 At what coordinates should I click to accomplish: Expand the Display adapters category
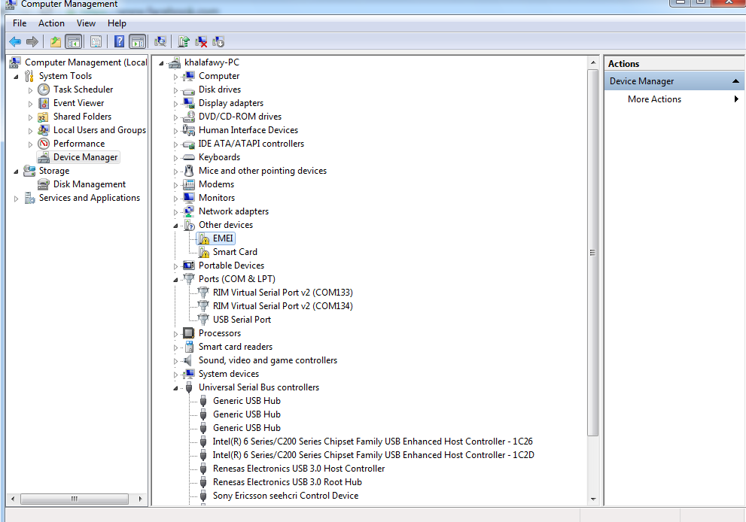click(x=175, y=104)
